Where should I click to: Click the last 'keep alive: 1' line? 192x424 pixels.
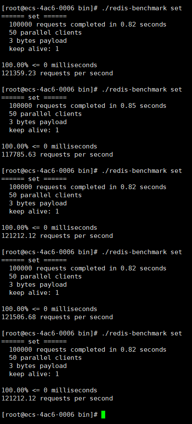(x=34, y=374)
